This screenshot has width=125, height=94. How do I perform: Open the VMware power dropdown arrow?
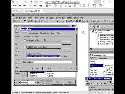point(50,6)
